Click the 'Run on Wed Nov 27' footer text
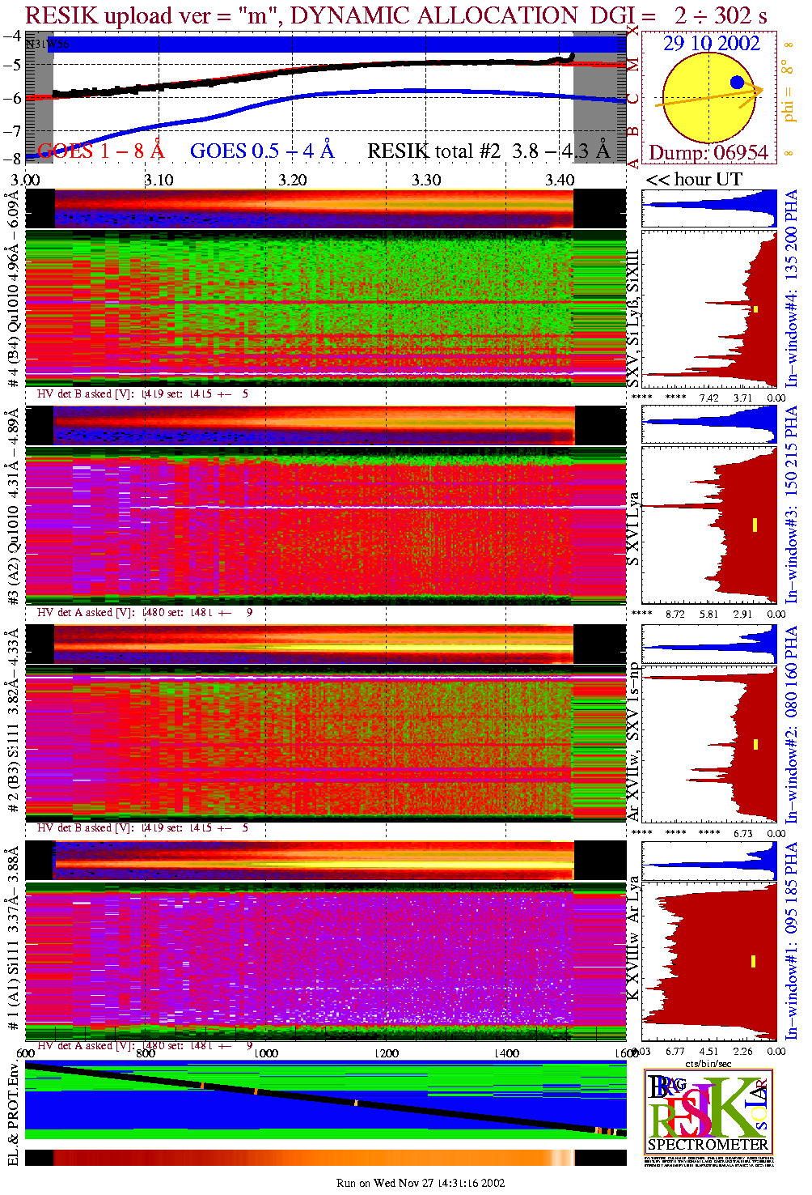 pos(420,1183)
